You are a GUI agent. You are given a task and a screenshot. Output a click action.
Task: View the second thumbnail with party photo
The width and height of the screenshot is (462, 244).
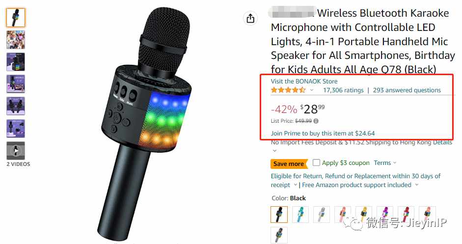(x=16, y=40)
